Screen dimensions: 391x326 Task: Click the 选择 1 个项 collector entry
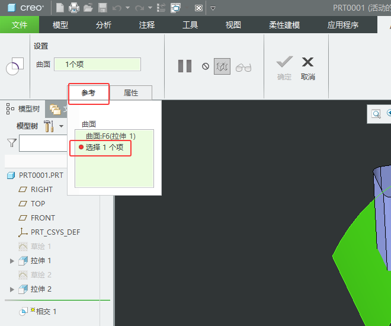click(x=104, y=147)
